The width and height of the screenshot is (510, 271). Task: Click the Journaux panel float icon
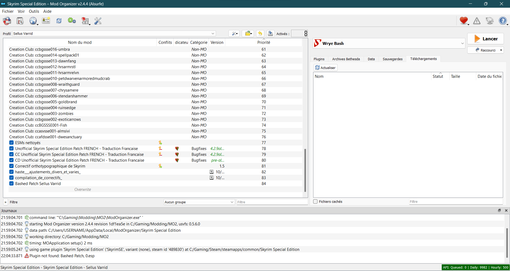coord(499,210)
